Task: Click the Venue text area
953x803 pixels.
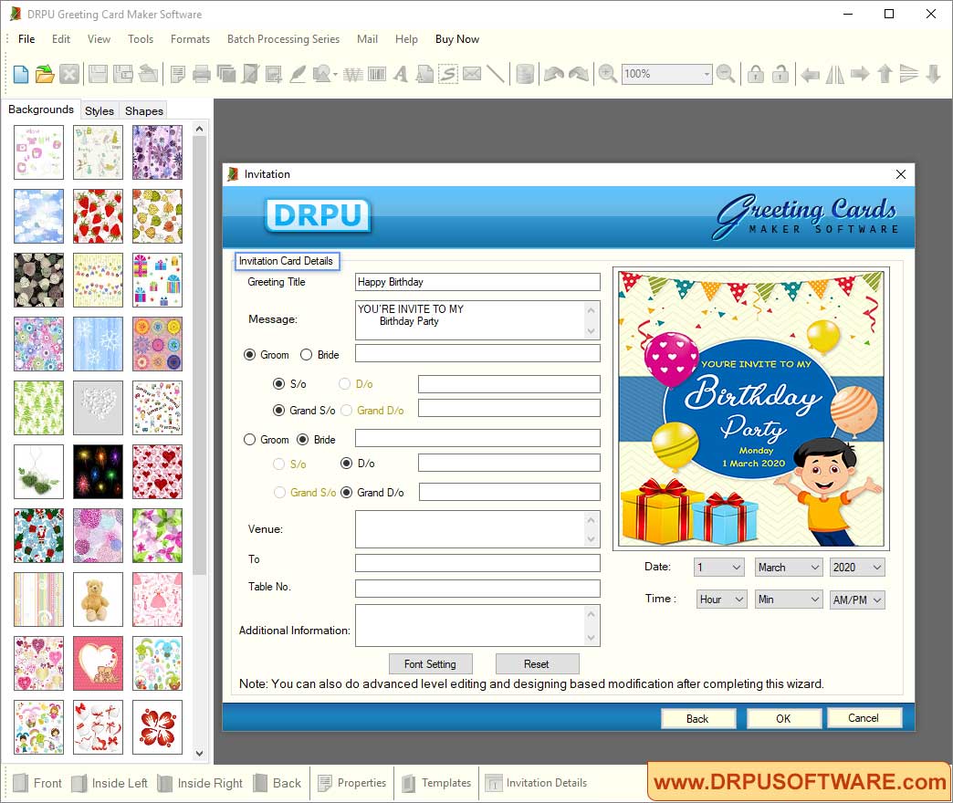Action: coord(477,529)
